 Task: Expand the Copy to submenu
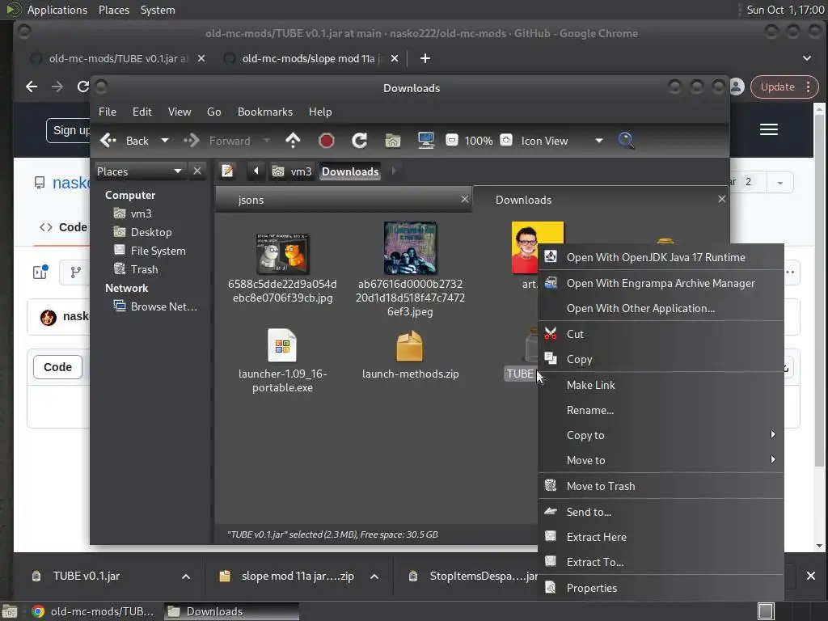[x=661, y=435]
